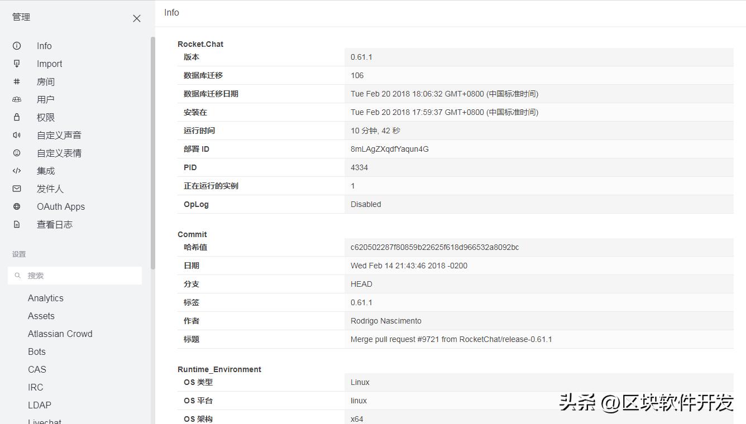Click database migration value 106
746x424 pixels.
[357, 75]
